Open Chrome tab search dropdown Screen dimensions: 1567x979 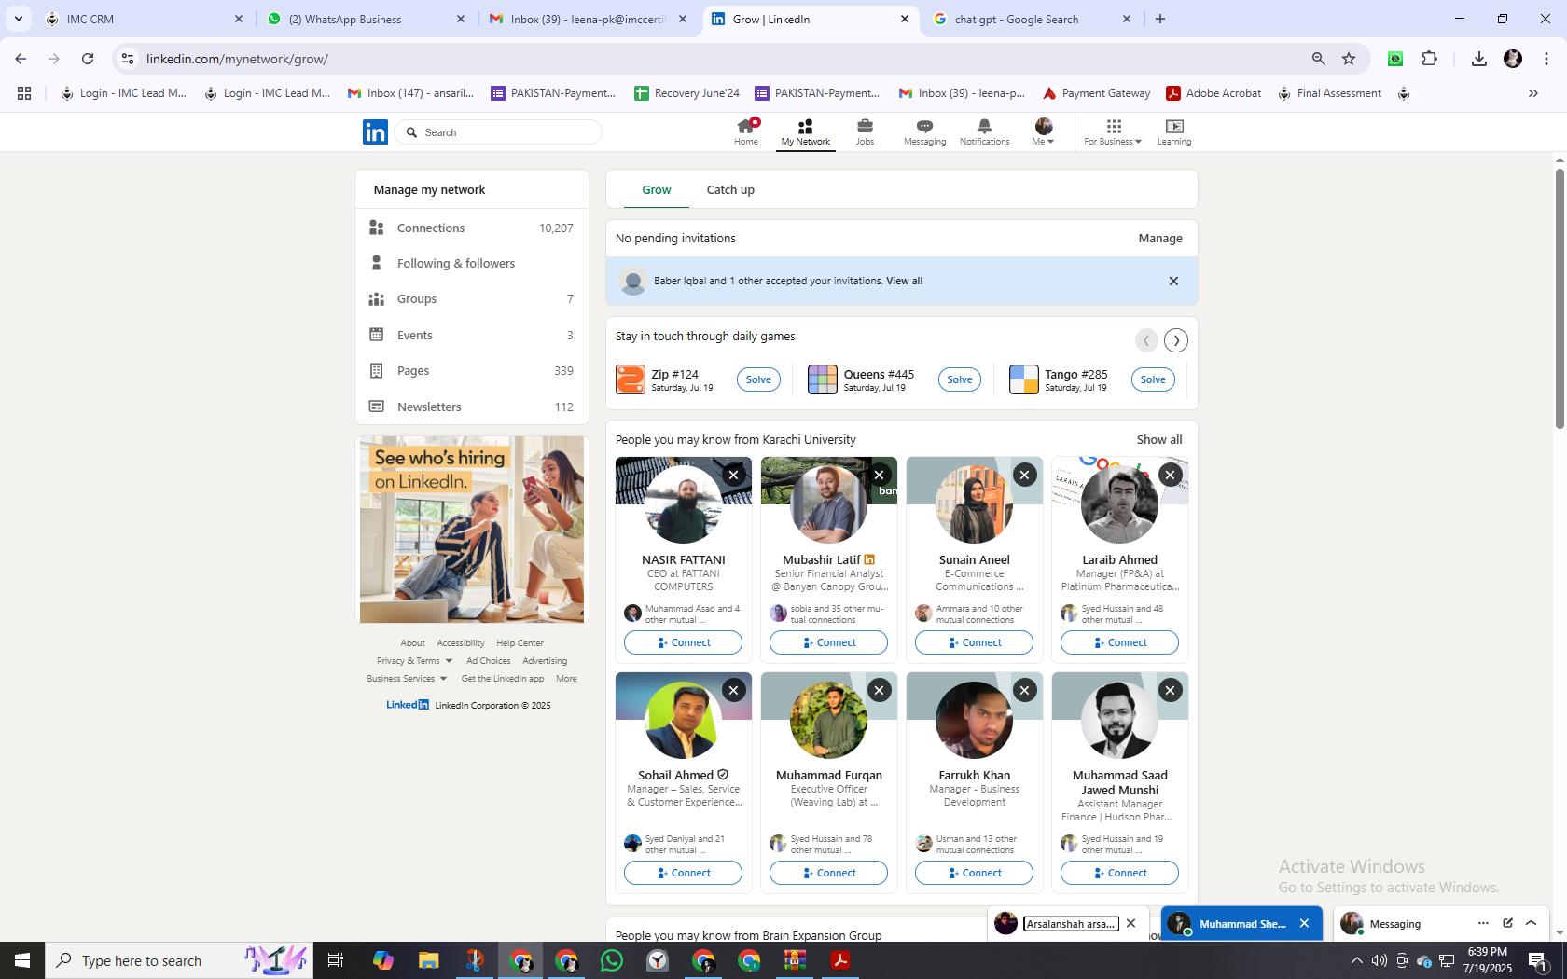point(18,19)
